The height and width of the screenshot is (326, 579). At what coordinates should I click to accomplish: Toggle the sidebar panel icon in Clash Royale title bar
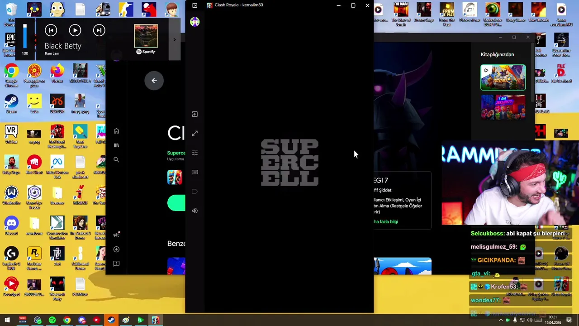pyautogui.click(x=195, y=5)
